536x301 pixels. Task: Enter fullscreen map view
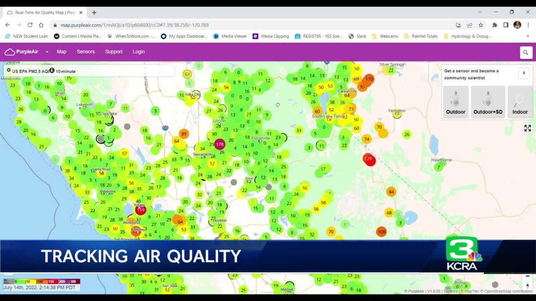528,128
